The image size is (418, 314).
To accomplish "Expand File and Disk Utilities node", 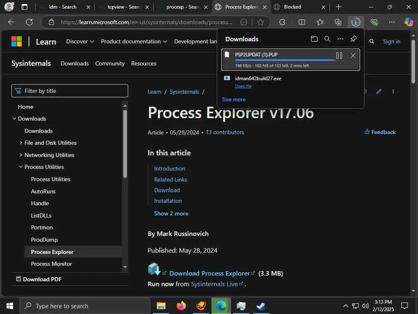I will [21, 143].
